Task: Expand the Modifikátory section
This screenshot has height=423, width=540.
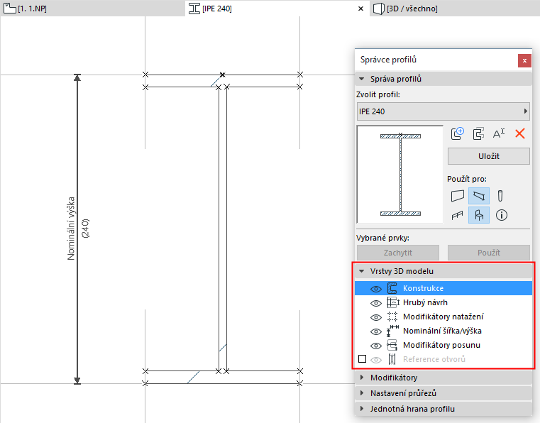Action: tap(362, 378)
